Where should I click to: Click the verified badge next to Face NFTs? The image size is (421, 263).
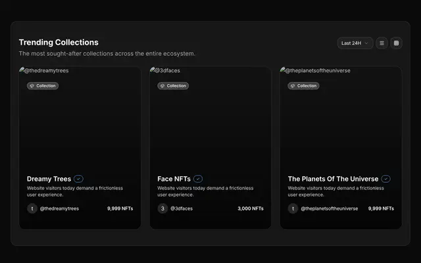[x=198, y=179]
